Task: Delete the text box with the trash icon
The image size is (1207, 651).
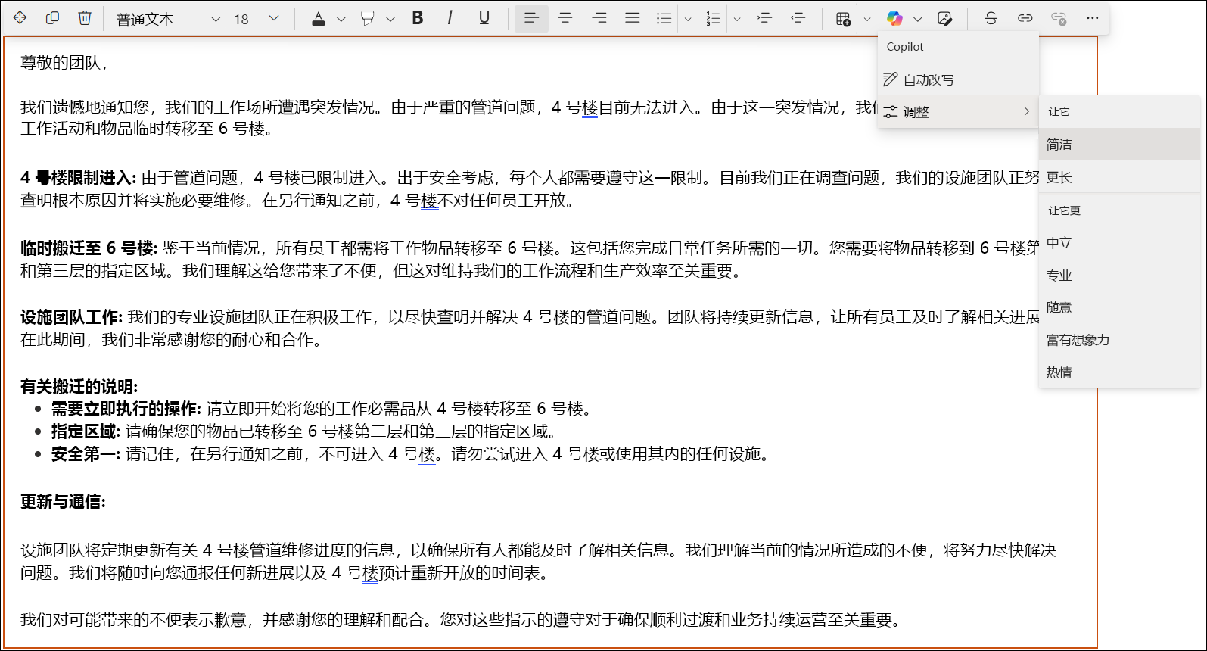Action: point(85,17)
